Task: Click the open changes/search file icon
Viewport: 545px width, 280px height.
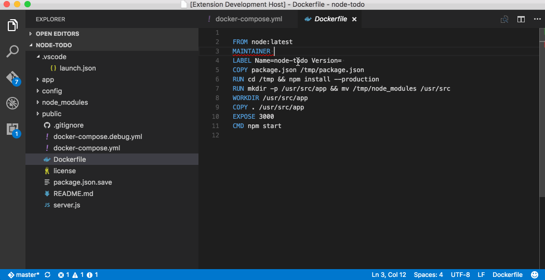Action: [x=504, y=19]
